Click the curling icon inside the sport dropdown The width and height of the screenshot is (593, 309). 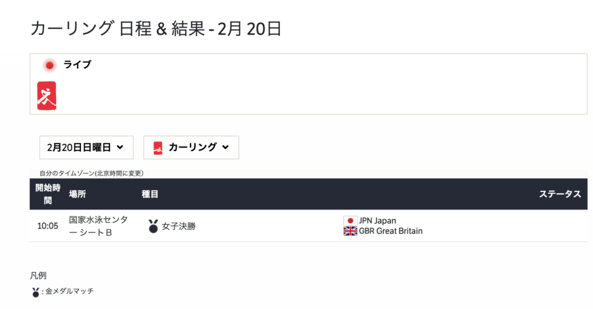158,148
